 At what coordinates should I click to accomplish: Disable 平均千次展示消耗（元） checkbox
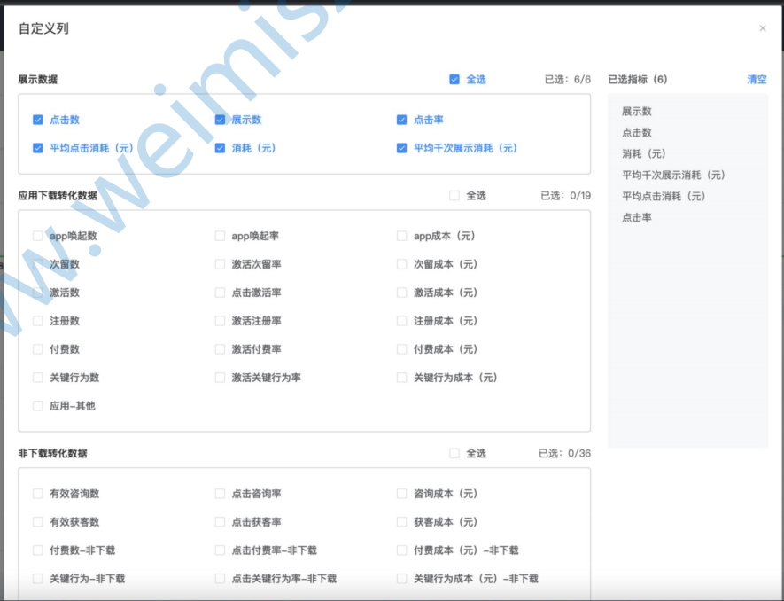point(402,148)
